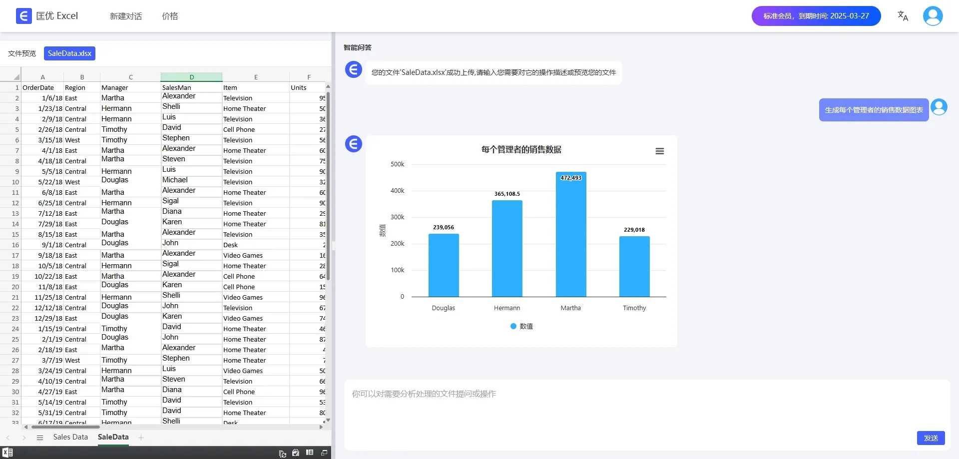959x459 pixels.
Task: Go to next sheet arrow
Action: 23,438
